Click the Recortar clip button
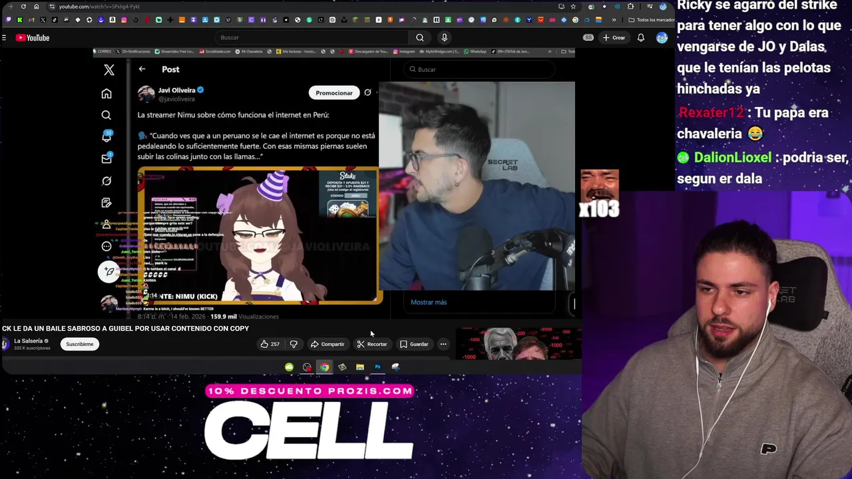The image size is (852, 479). (371, 344)
